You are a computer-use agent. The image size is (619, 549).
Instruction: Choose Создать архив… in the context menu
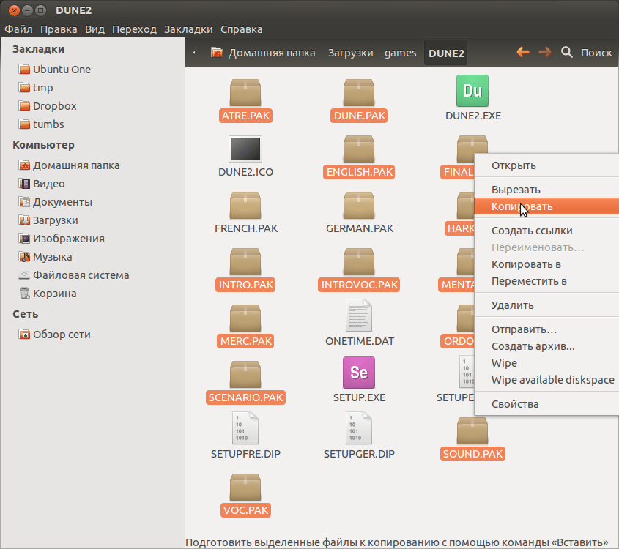click(x=546, y=346)
